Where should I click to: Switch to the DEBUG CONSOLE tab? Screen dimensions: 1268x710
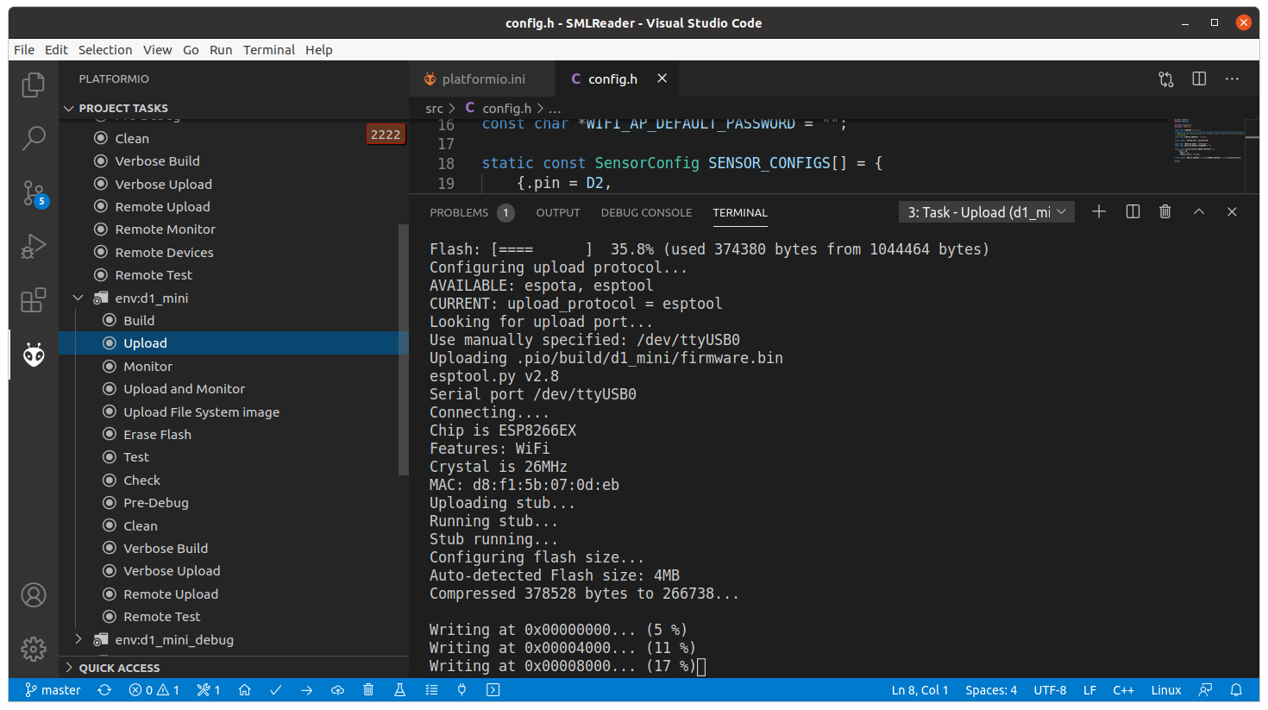pos(646,212)
